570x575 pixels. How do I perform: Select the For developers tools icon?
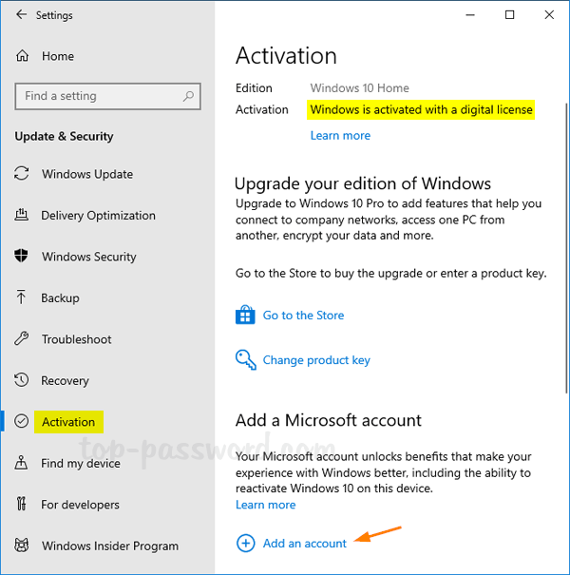click(21, 504)
